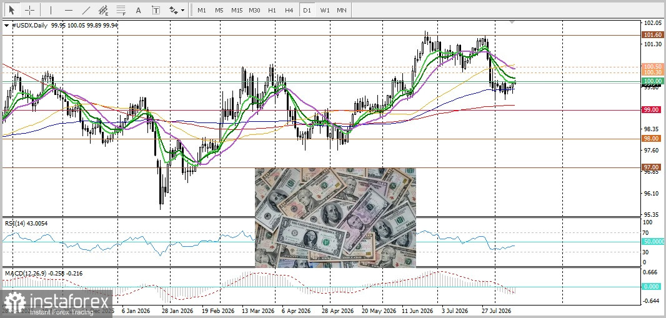666x318 pixels.
Task: Click the 11 Jun 2026 date label
Action: pos(417,311)
